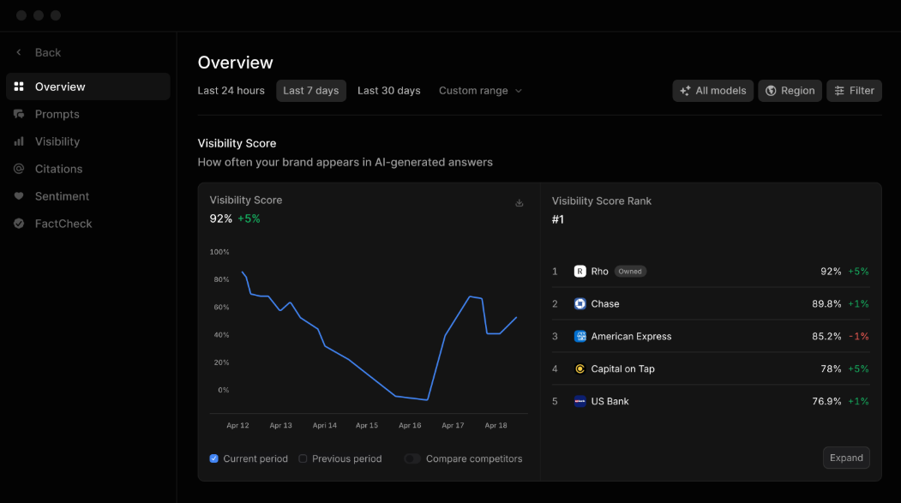Open Sentiment in the sidebar
This screenshot has height=503, width=901.
[88, 196]
